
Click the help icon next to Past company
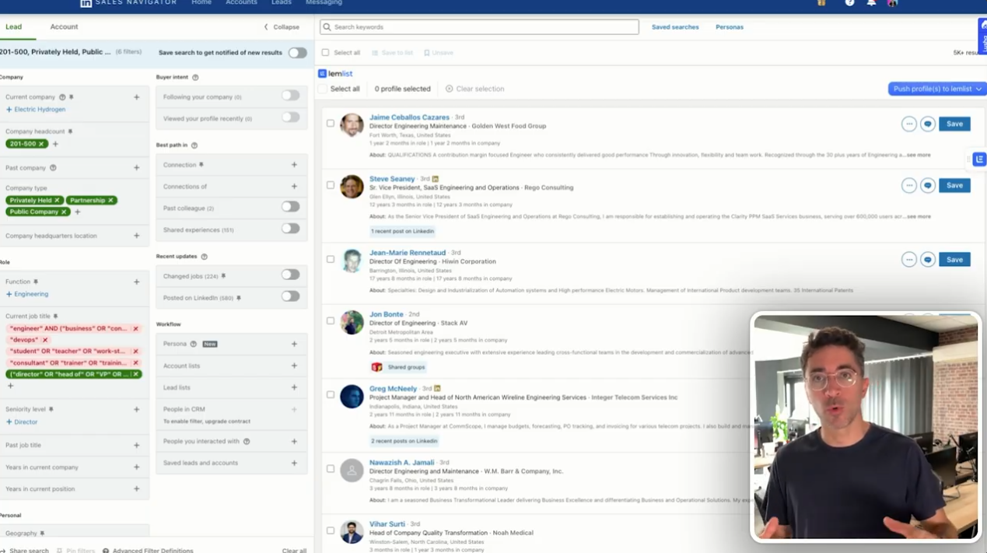(53, 168)
